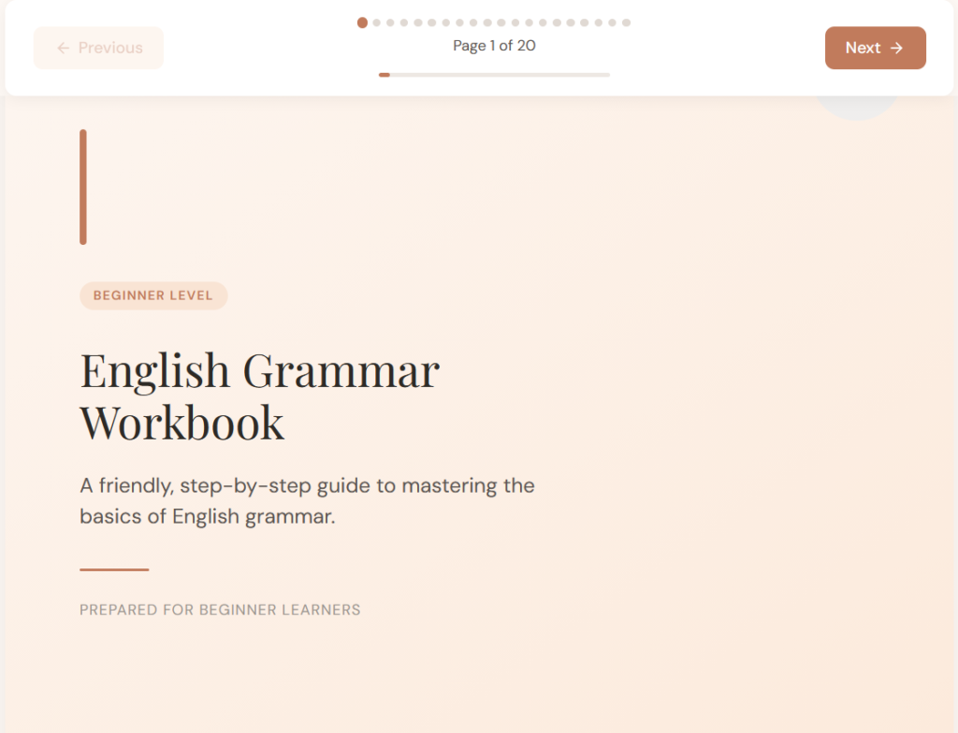Jump to last page using the twentieth dot
958x733 pixels.
[626, 22]
